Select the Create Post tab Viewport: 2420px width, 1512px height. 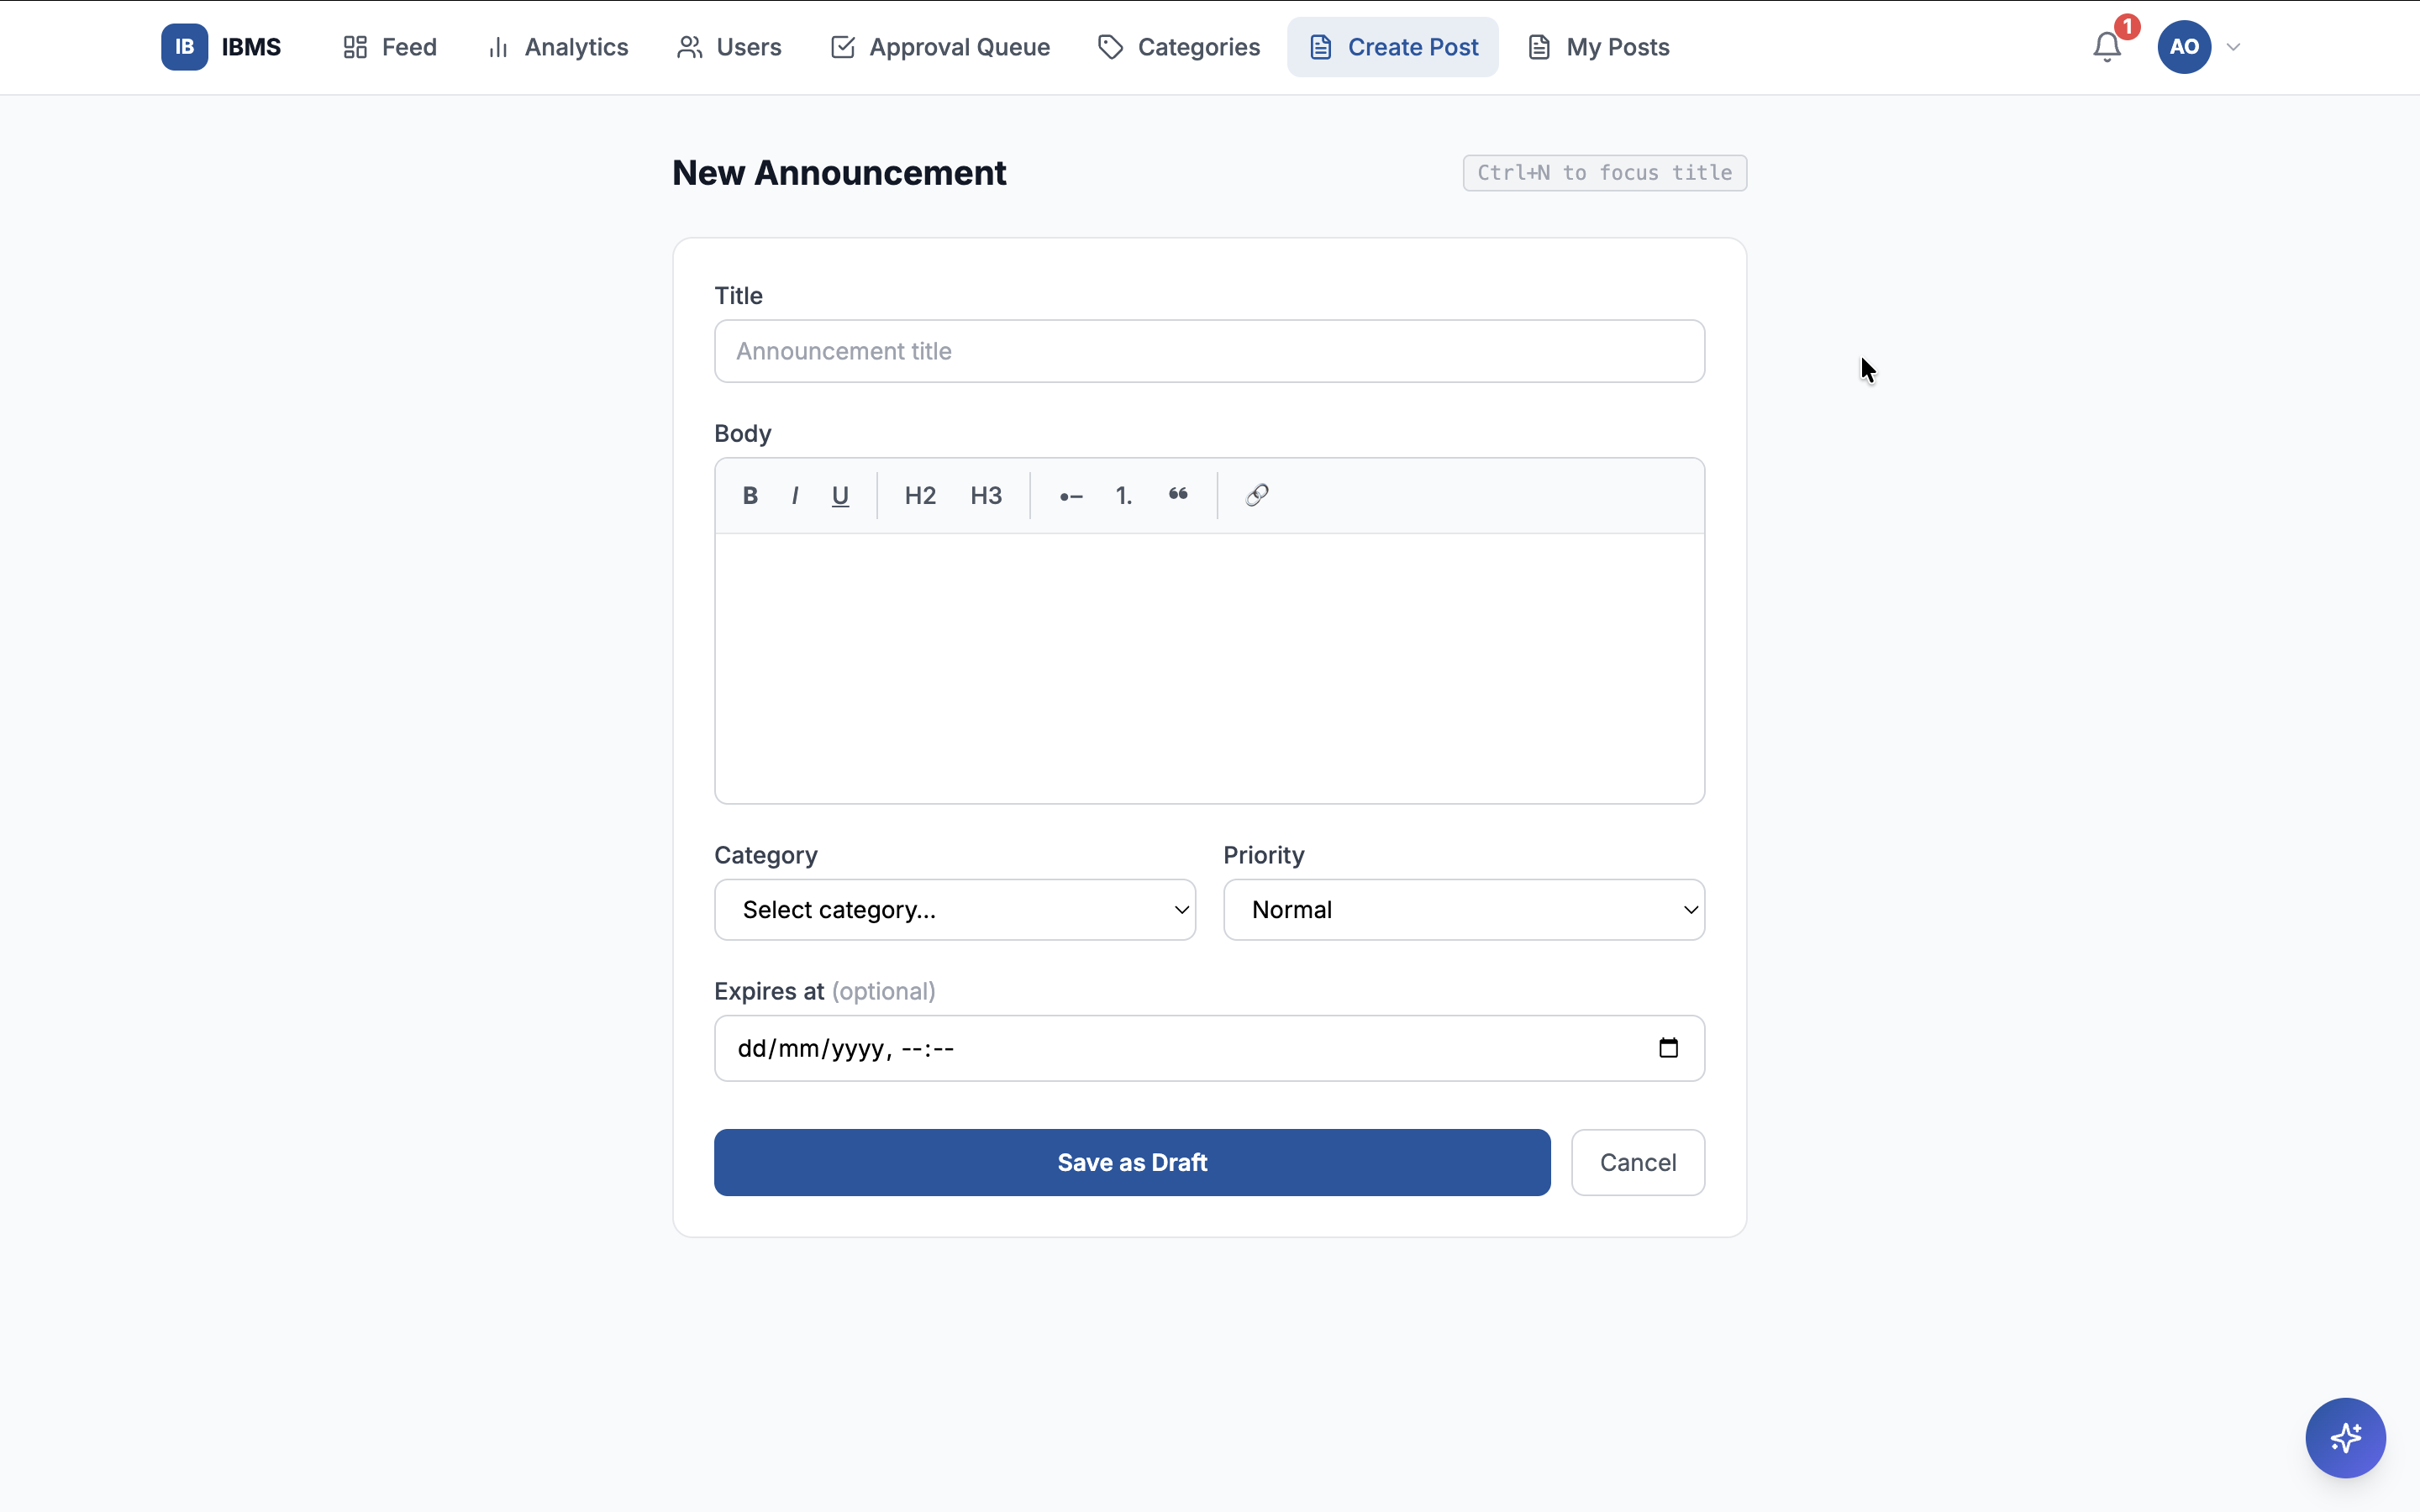(x=1393, y=47)
